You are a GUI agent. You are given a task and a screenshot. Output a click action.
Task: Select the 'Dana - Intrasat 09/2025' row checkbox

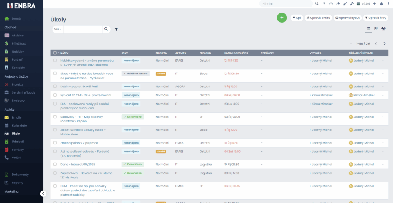[55, 164]
